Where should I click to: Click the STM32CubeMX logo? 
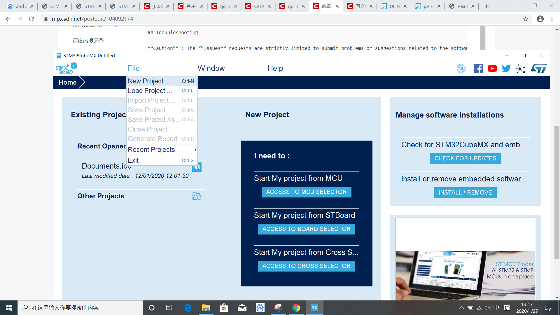click(66, 69)
